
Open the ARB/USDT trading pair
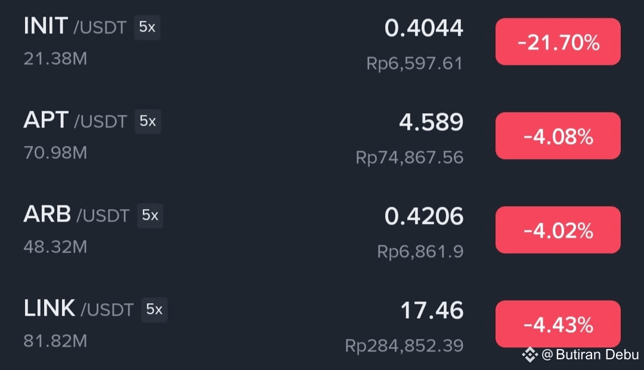[322, 231]
